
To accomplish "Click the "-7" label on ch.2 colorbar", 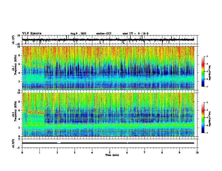I will [x=207, y=133].
